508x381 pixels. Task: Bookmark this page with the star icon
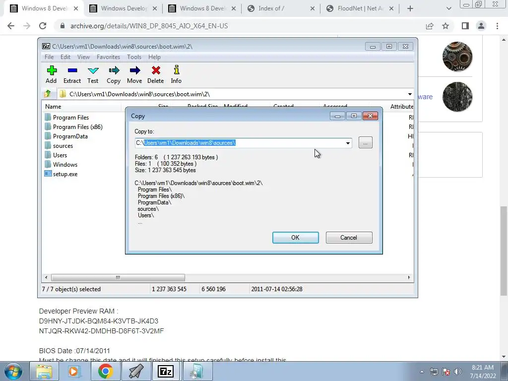coord(445,26)
